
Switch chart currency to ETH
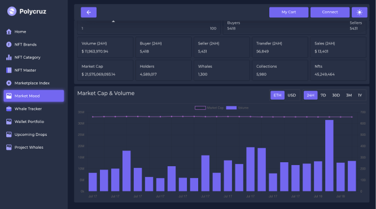(277, 95)
